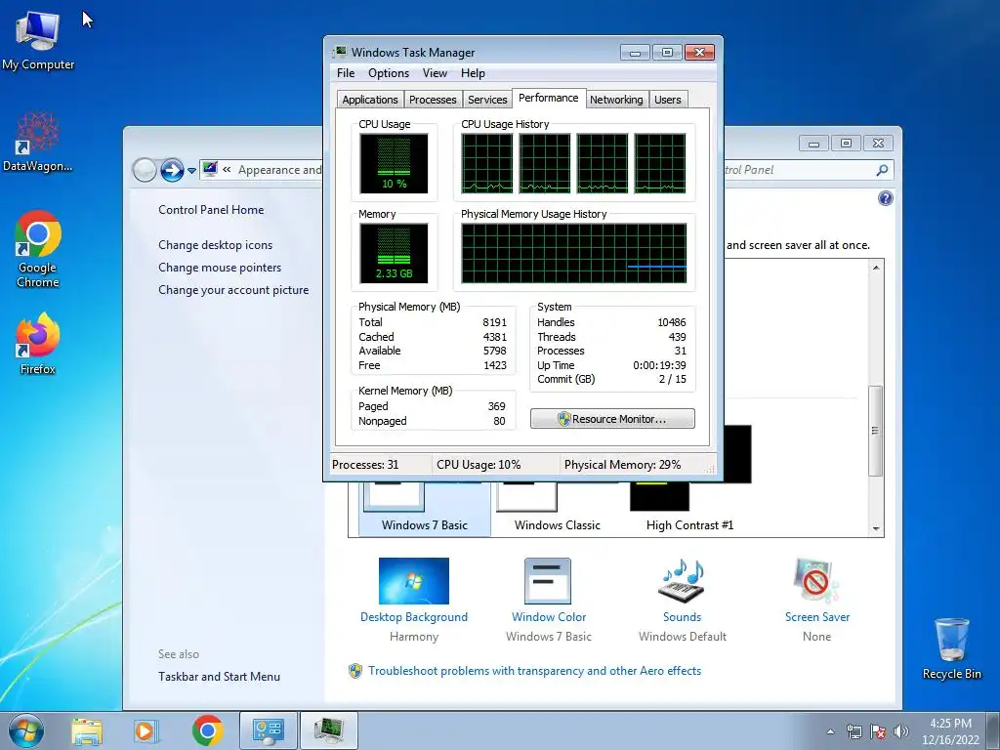This screenshot has width=1000, height=750.
Task: Open the network tray icon
Action: click(x=854, y=731)
